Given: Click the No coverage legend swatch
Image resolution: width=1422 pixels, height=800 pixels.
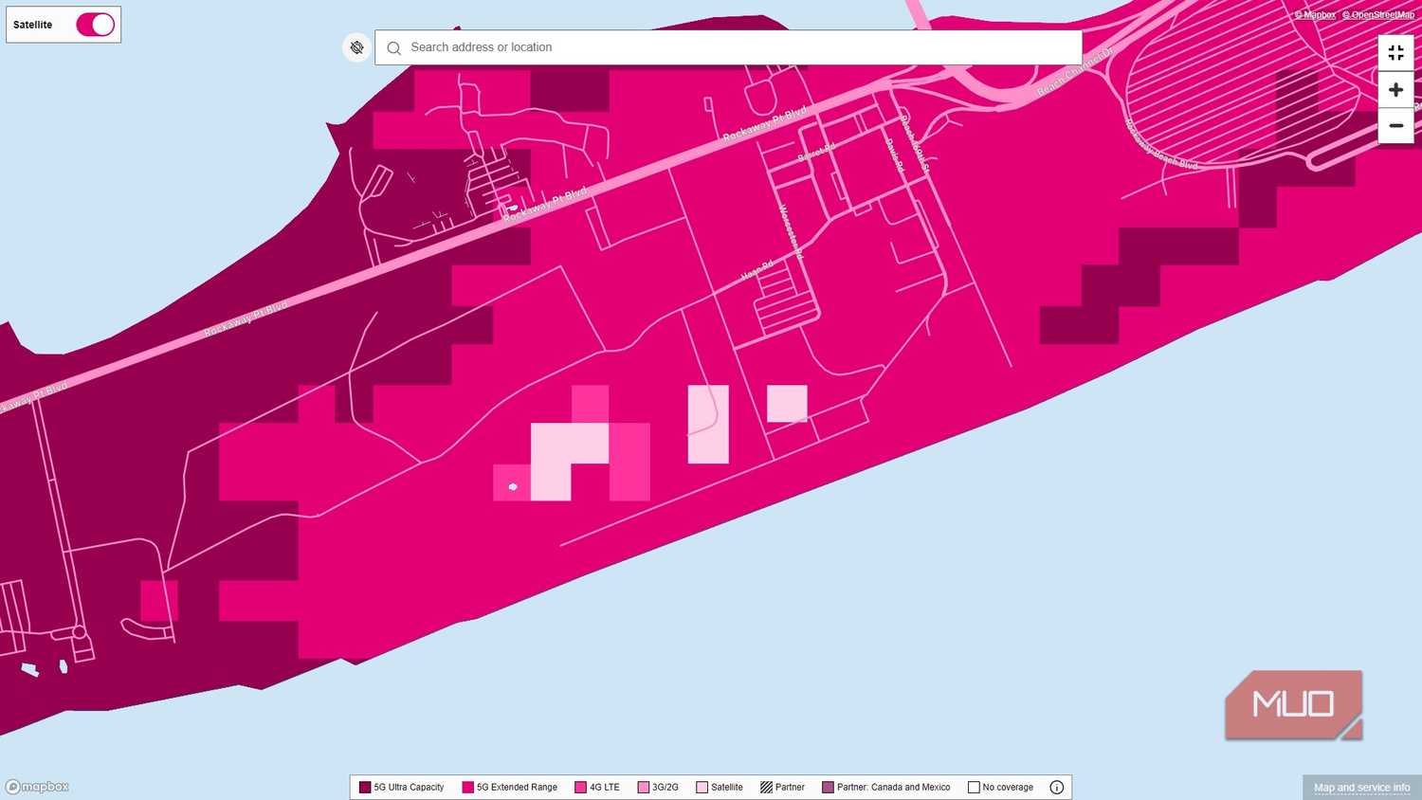Looking at the screenshot, I should (974, 787).
